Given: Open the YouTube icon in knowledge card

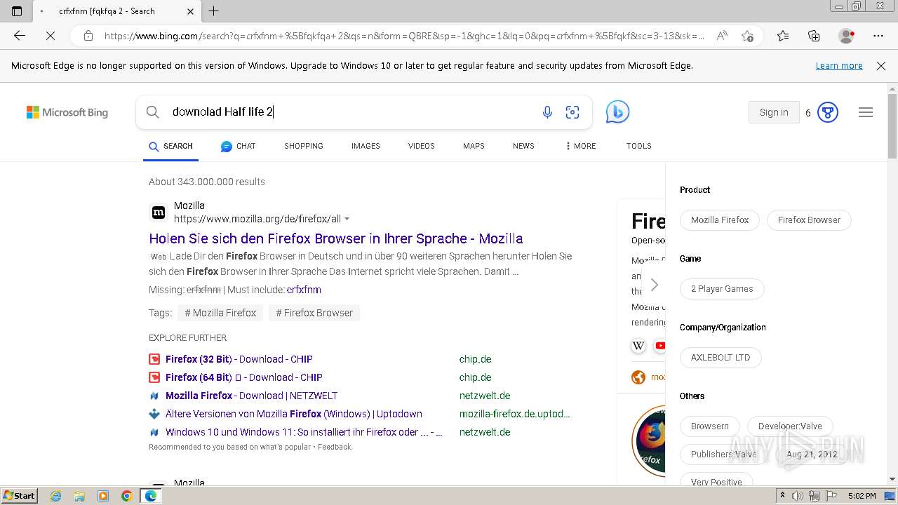Looking at the screenshot, I should (x=660, y=346).
